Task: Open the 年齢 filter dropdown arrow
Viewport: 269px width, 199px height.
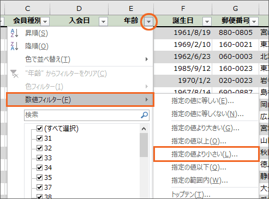Action: click(x=149, y=22)
